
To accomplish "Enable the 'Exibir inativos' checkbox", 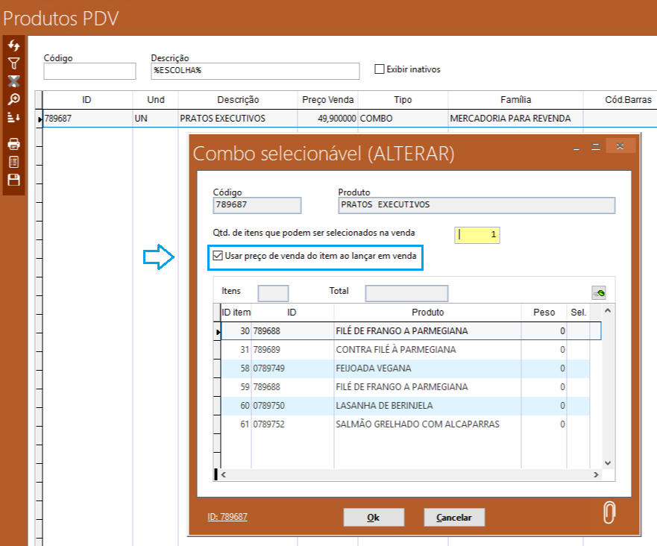I will (380, 69).
